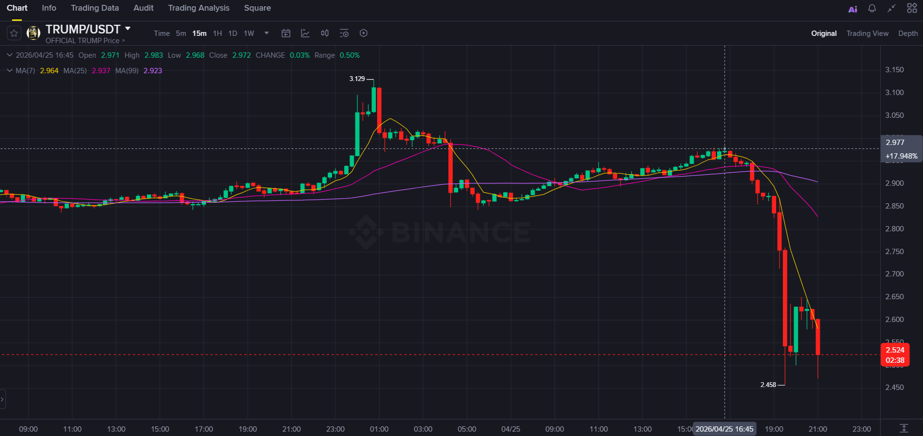Open more time intervals dropdown arrow

(266, 33)
